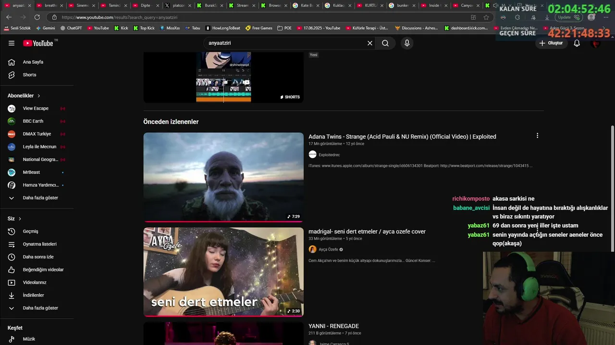Open the madrigal ayca ozefe cover title

[367, 231]
